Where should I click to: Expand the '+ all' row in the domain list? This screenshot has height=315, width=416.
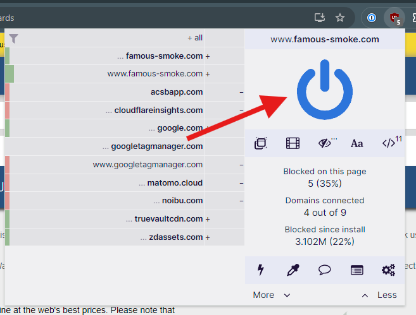[194, 38]
